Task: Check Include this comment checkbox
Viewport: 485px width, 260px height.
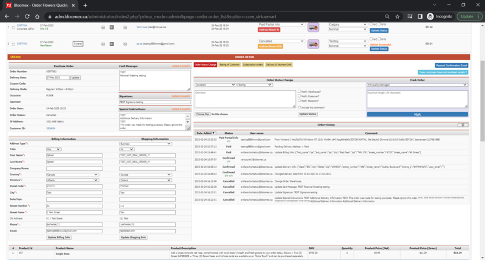Action: [299, 107]
